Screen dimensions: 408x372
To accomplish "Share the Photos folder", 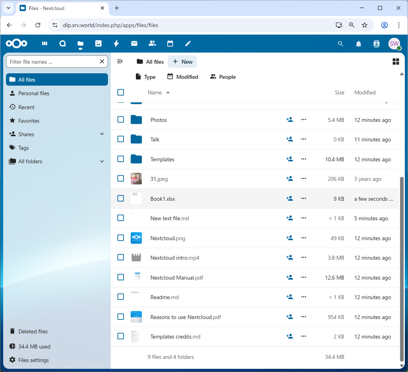I will pyautogui.click(x=290, y=119).
